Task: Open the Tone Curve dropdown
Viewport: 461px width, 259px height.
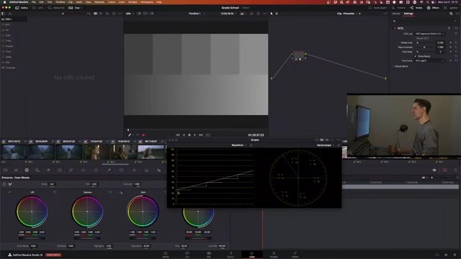Action: click(429, 60)
